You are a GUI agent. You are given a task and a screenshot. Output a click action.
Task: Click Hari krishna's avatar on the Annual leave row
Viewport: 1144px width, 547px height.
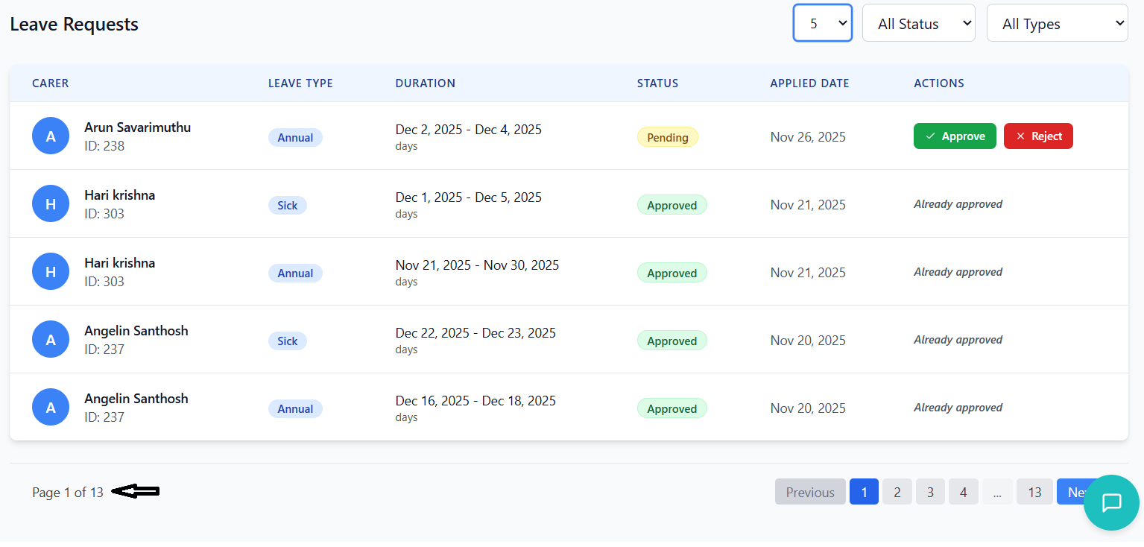click(51, 272)
